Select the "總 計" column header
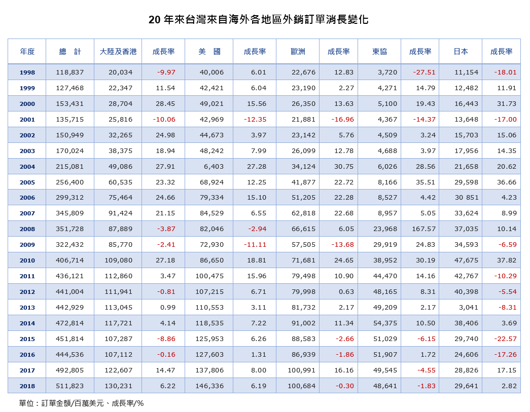 click(x=70, y=52)
